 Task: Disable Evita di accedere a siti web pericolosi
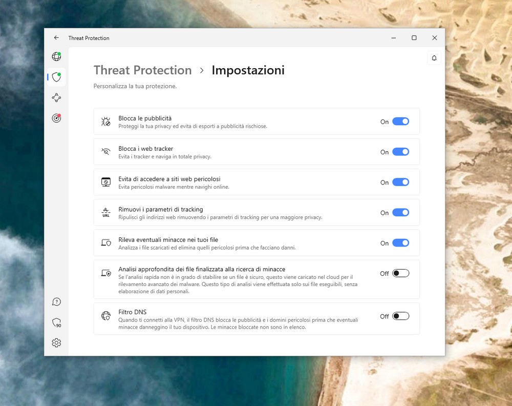(x=401, y=182)
